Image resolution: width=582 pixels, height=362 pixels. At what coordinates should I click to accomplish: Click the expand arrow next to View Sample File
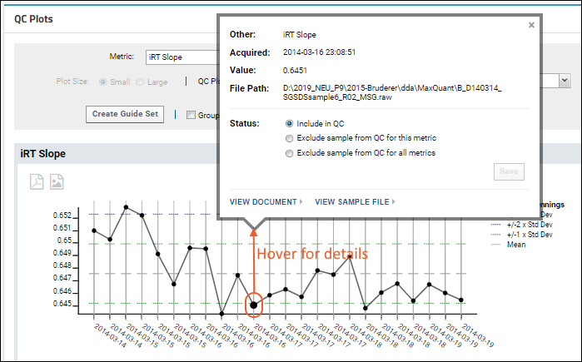(x=394, y=201)
